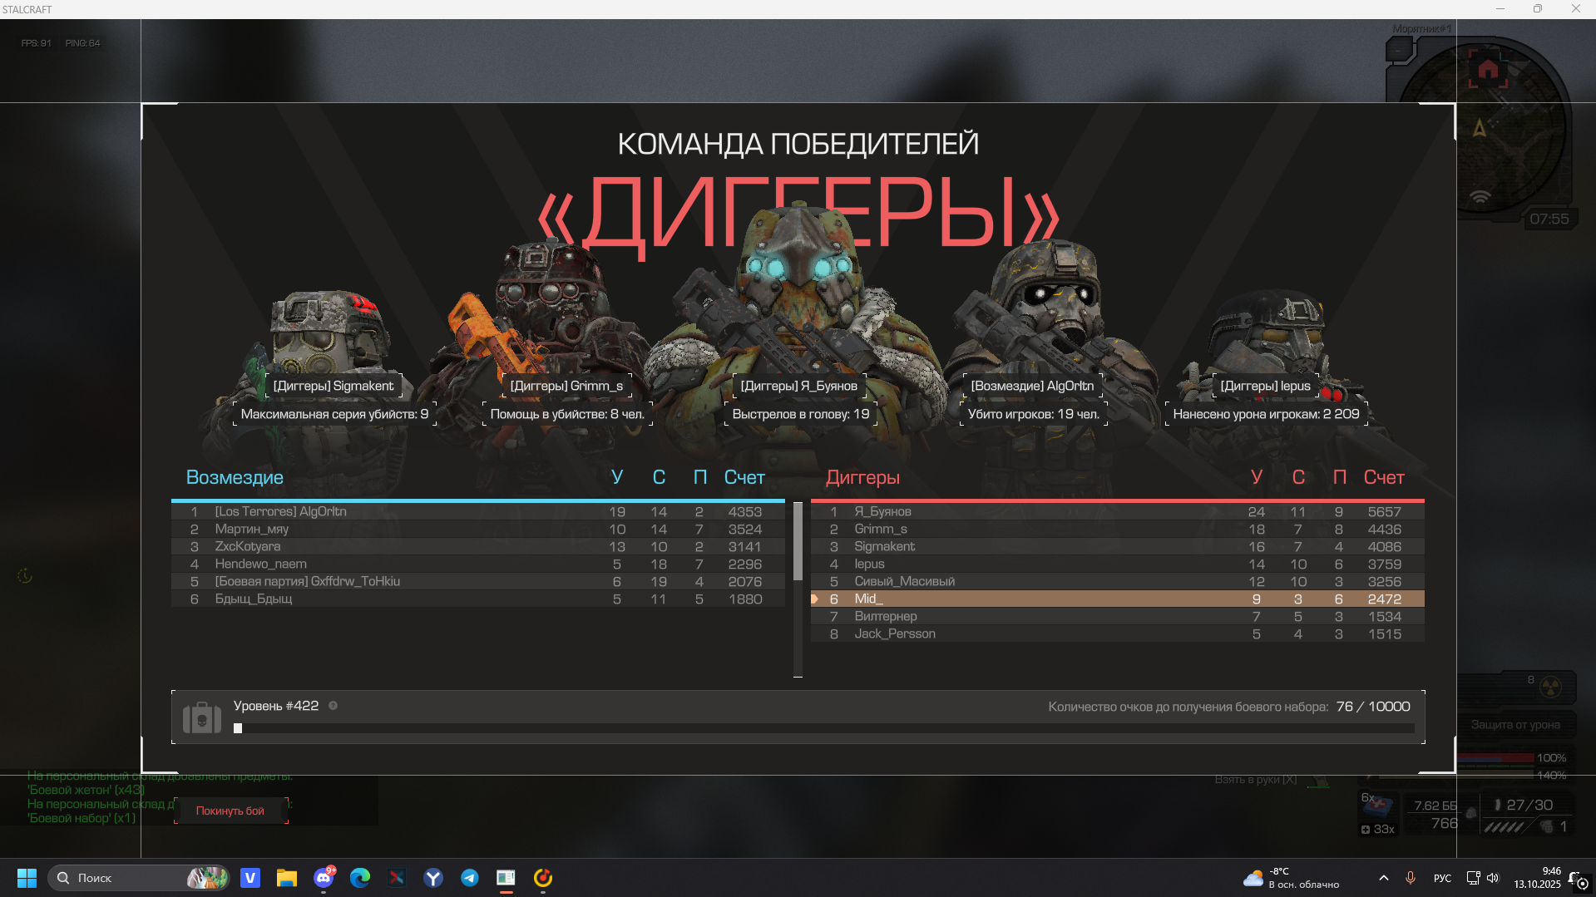The width and height of the screenshot is (1596, 897).
Task: Click the Максимальная серия убийств: 9 stat
Action: (x=334, y=414)
